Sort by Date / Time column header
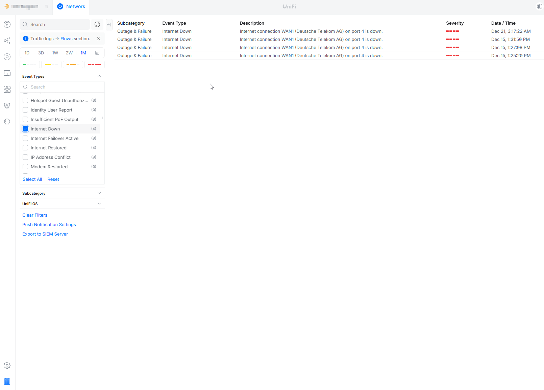Image resolution: width=544 pixels, height=390 pixels. [503, 23]
